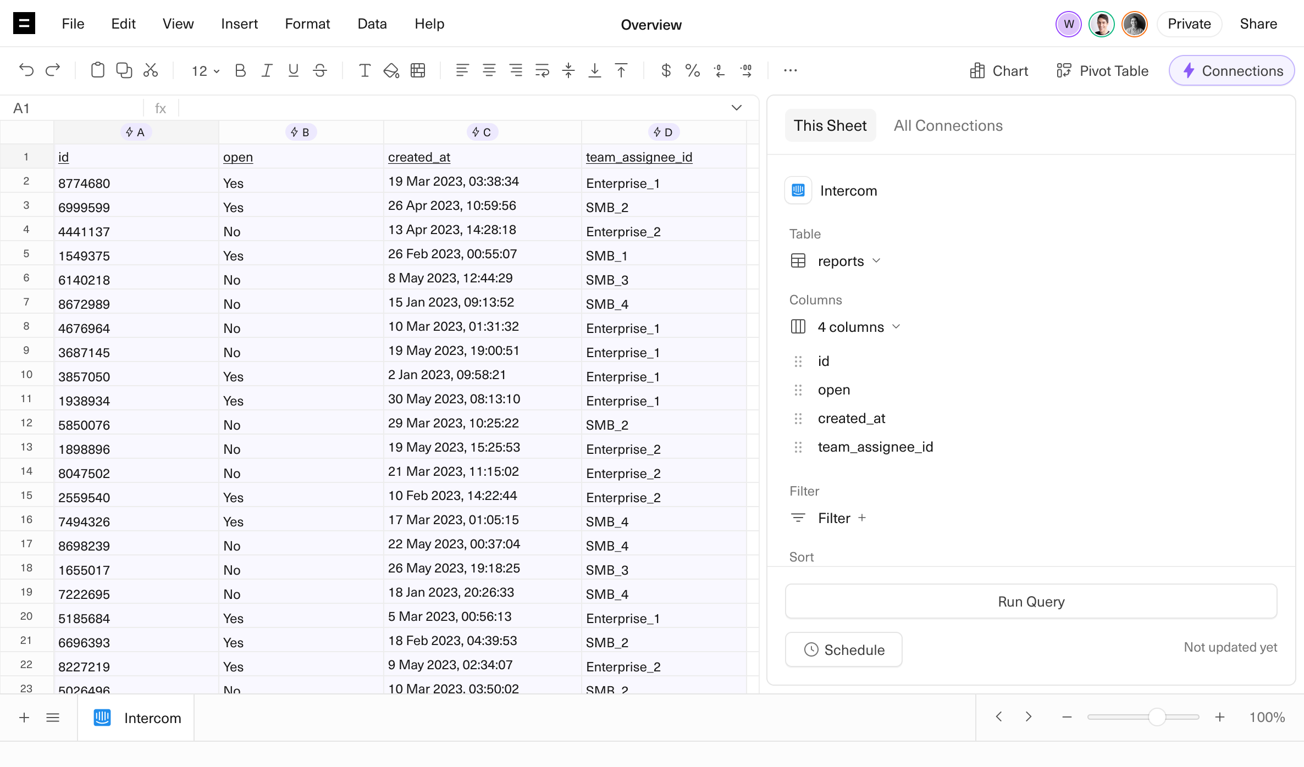Click the Run Query button

point(1031,602)
